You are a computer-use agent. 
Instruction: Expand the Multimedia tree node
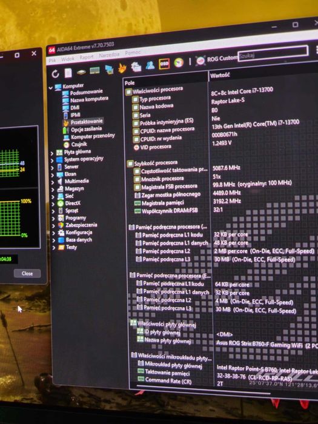[x=53, y=182]
